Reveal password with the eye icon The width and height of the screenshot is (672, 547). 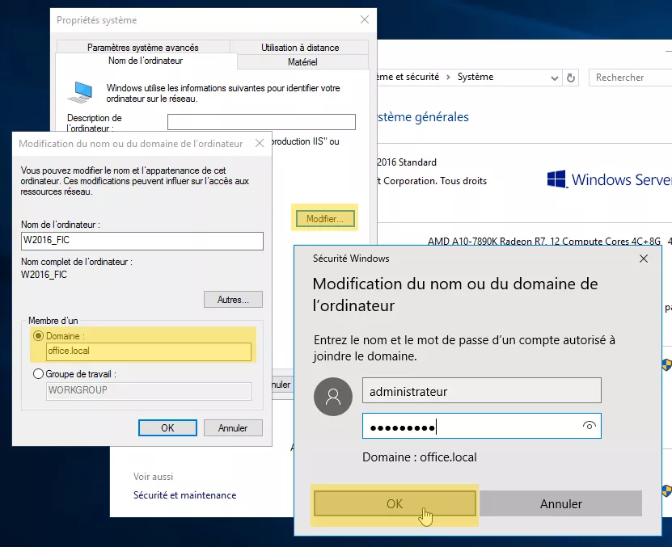coord(590,426)
